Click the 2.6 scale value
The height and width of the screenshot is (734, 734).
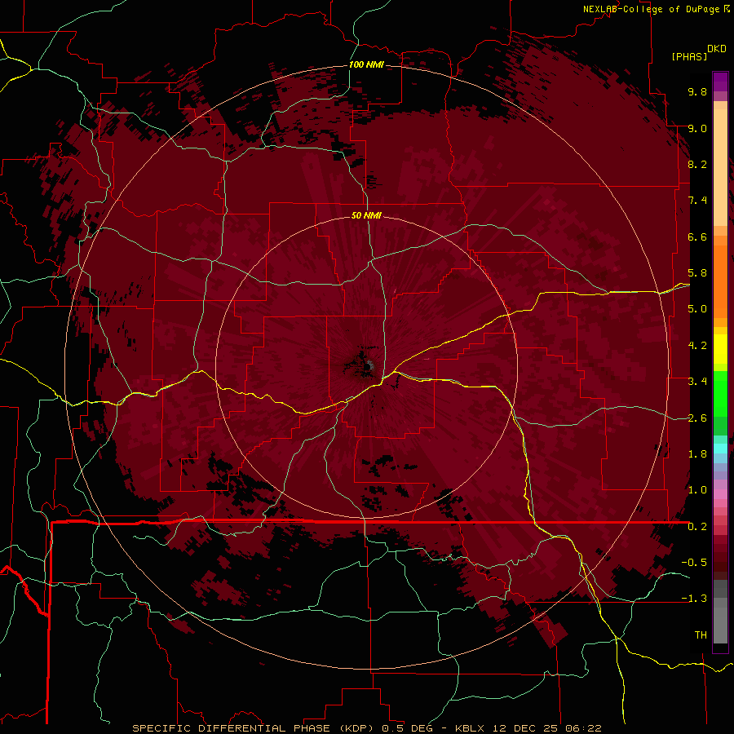pyautogui.click(x=697, y=418)
